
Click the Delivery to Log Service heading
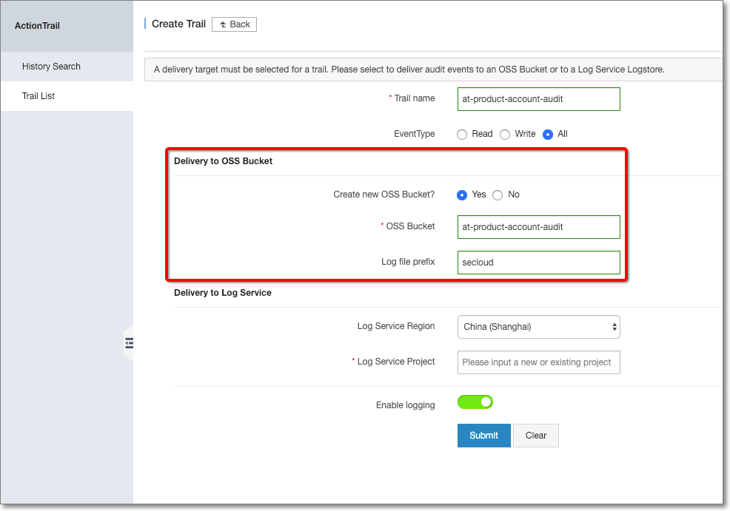(x=223, y=292)
